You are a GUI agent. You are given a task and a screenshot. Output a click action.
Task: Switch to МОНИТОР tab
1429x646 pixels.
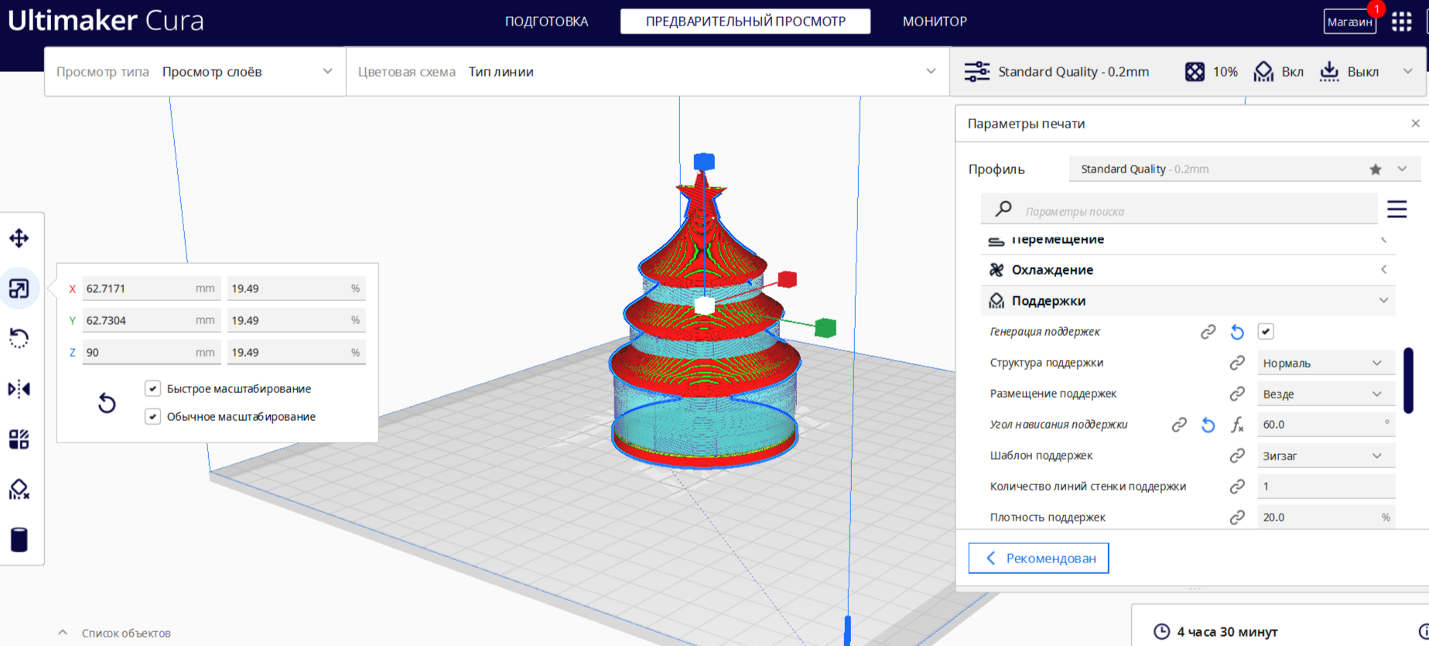pos(935,22)
